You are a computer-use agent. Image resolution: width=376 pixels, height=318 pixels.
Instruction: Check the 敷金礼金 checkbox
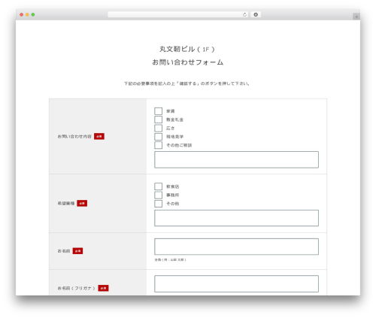(x=158, y=120)
